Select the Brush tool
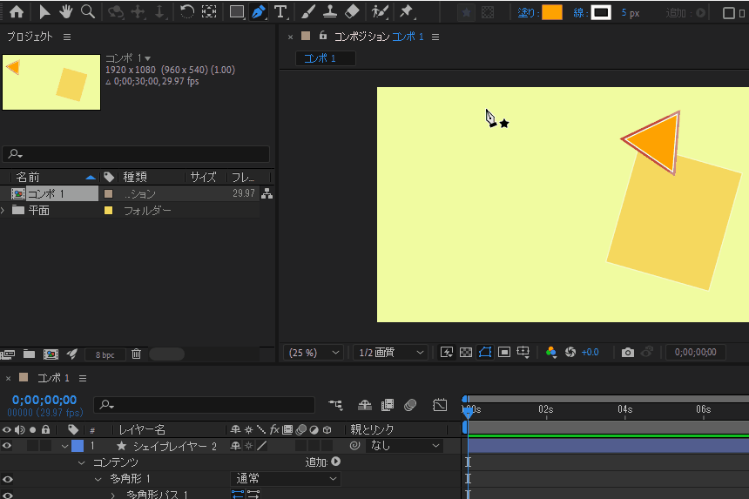 tap(308, 12)
